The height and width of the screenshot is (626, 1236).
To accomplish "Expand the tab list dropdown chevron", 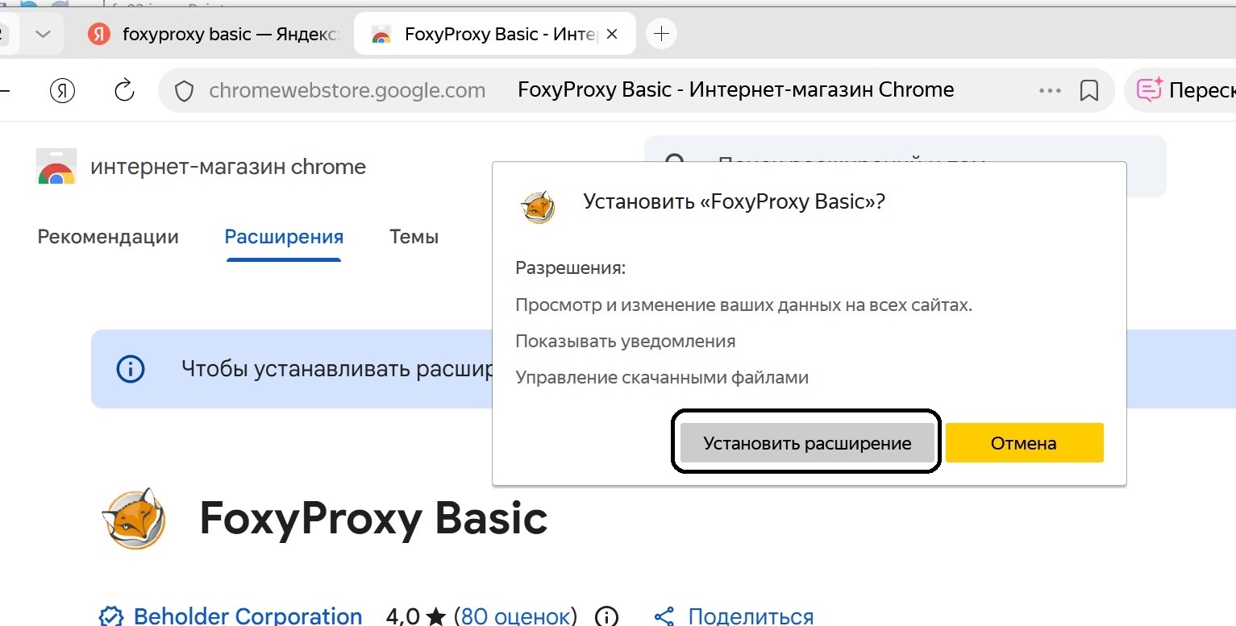I will click(x=44, y=34).
